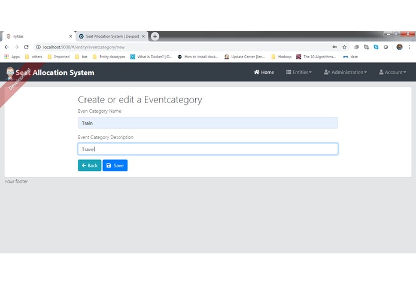Expand the Entities dropdown menu
416x296 pixels.
299,73
